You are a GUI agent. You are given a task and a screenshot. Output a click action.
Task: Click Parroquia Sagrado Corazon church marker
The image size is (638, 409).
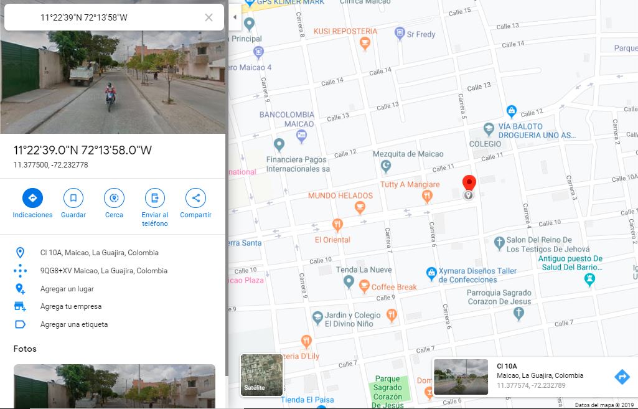click(x=518, y=313)
